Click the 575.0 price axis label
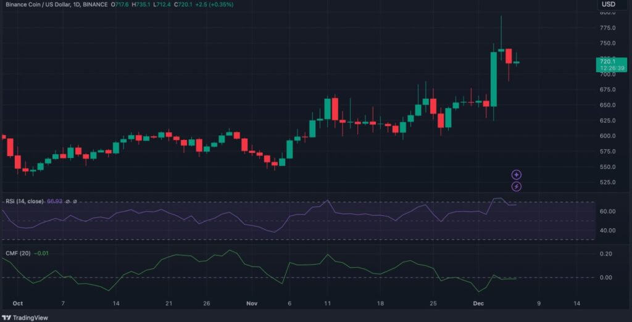632x322 pixels. coord(607,152)
